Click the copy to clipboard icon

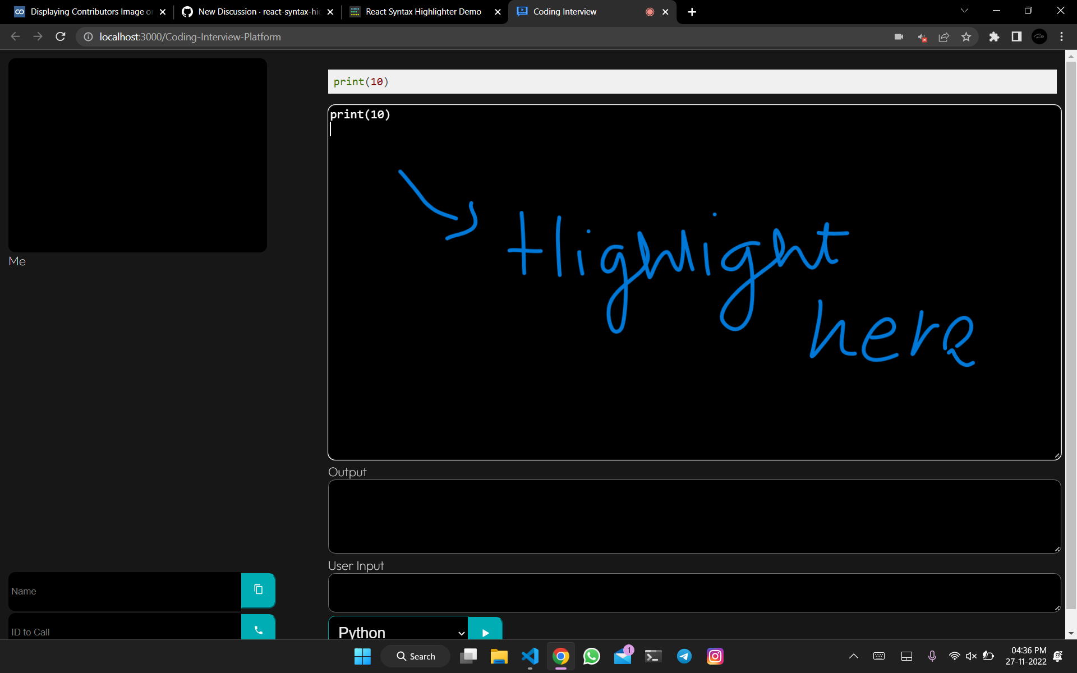257,589
